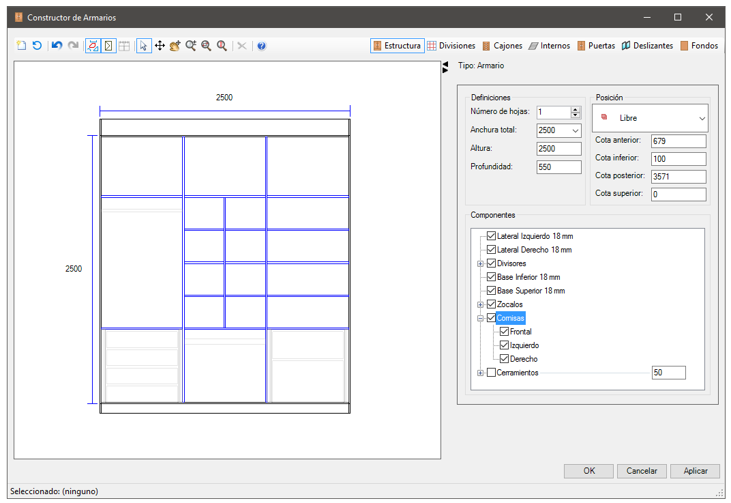
Task: Click the Cerramientos value field 50
Action: (668, 373)
